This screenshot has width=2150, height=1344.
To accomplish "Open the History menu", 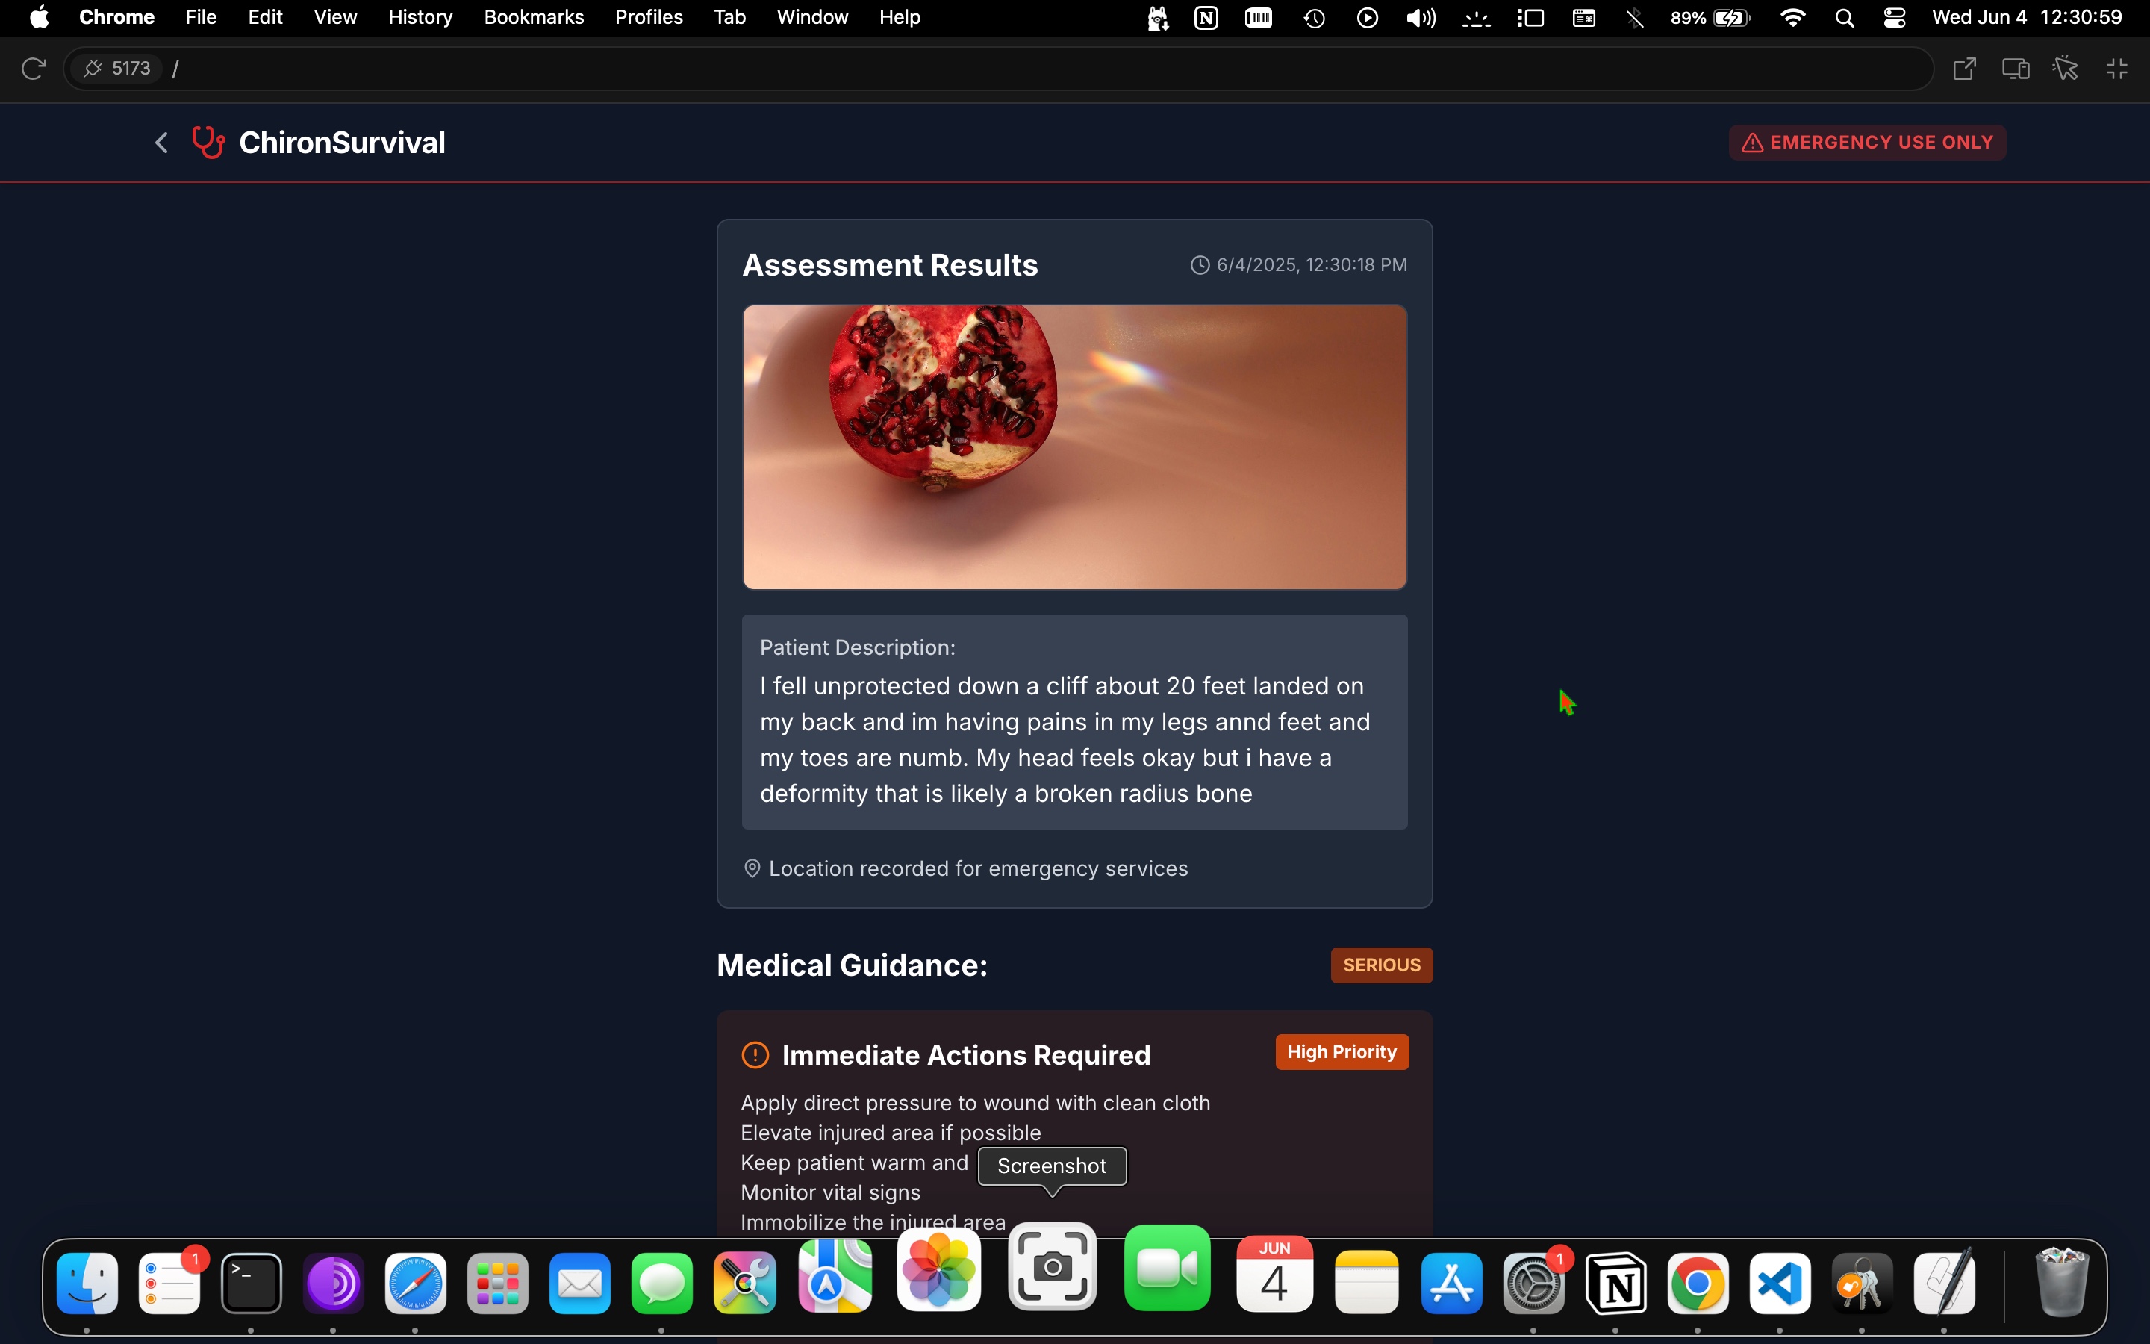I will pyautogui.click(x=420, y=18).
